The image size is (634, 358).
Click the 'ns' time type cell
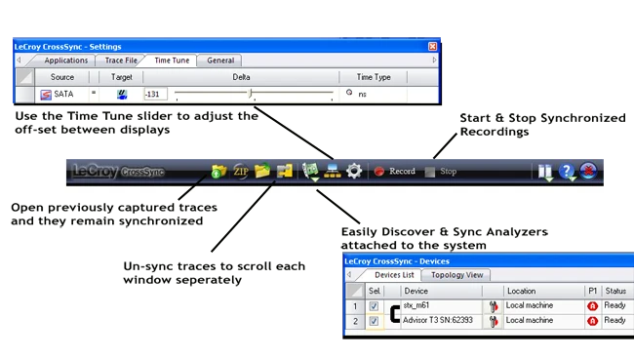click(x=362, y=95)
